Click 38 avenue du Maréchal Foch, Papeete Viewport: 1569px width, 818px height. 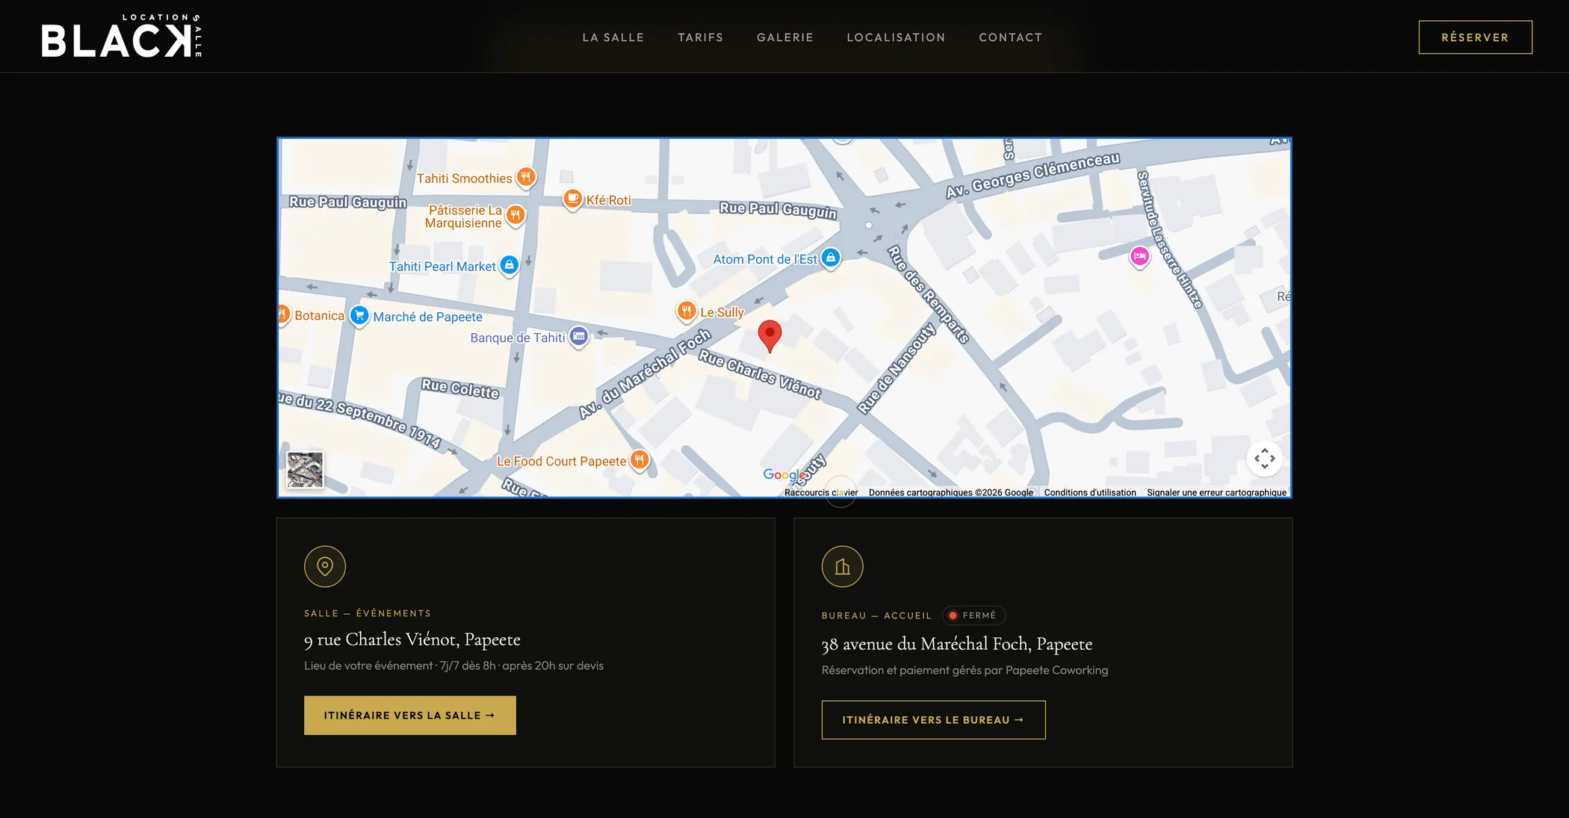(957, 644)
